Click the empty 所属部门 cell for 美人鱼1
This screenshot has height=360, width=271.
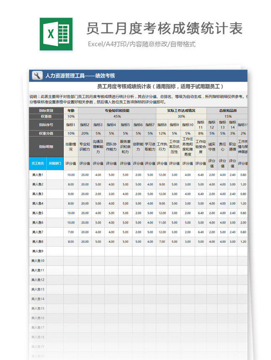(55, 175)
